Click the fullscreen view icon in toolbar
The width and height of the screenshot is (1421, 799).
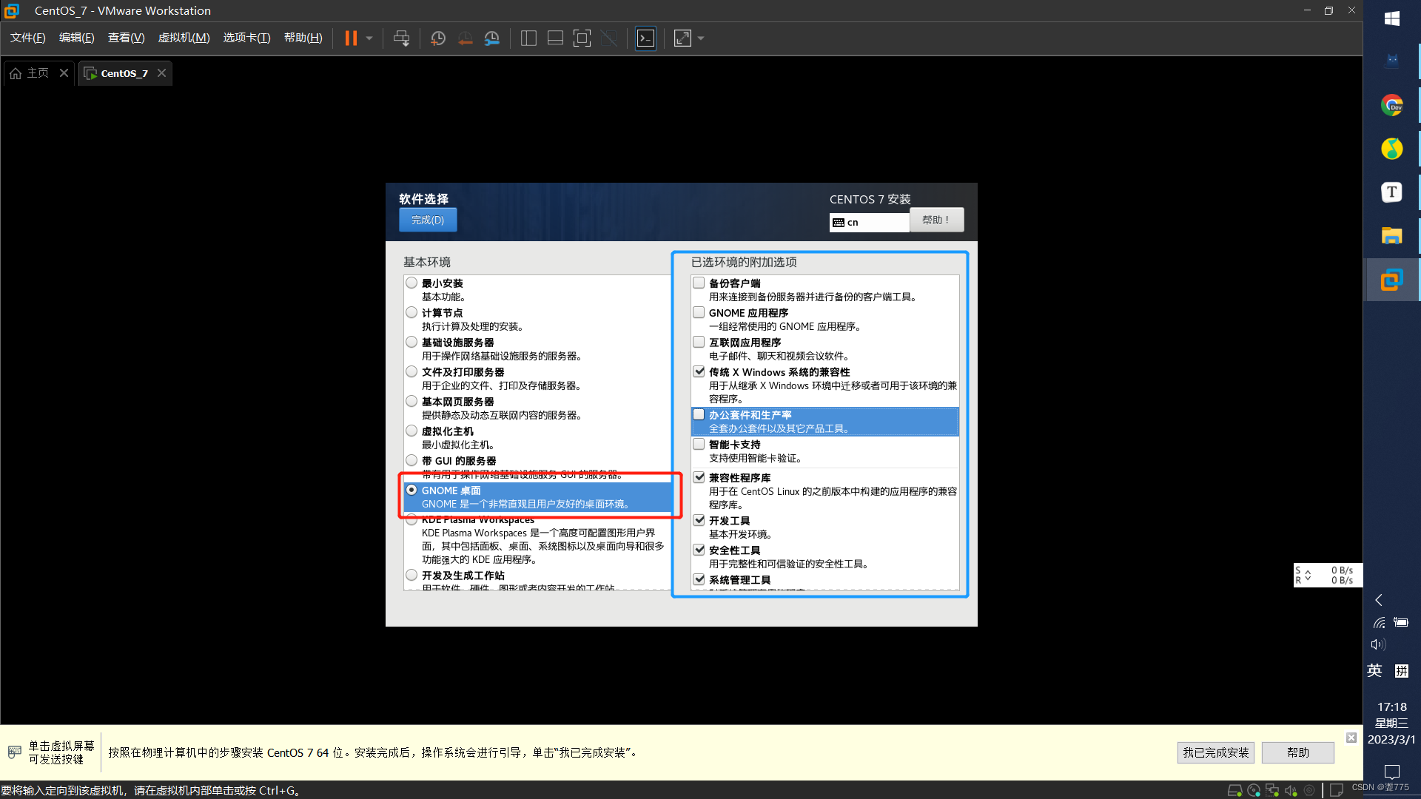[x=682, y=38]
